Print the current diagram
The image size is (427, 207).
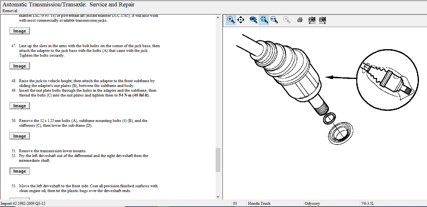click(300, 20)
